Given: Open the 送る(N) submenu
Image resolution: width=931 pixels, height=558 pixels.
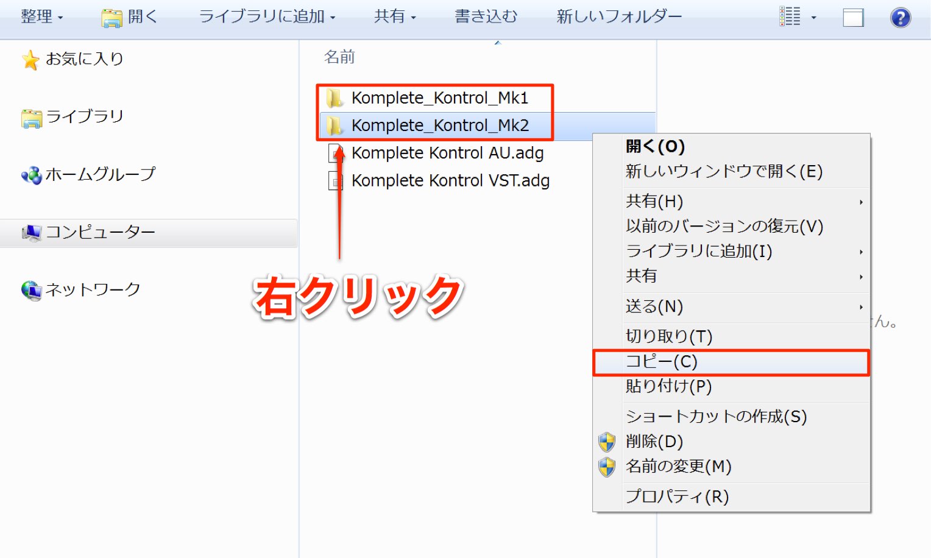Looking at the screenshot, I should pos(731,306).
